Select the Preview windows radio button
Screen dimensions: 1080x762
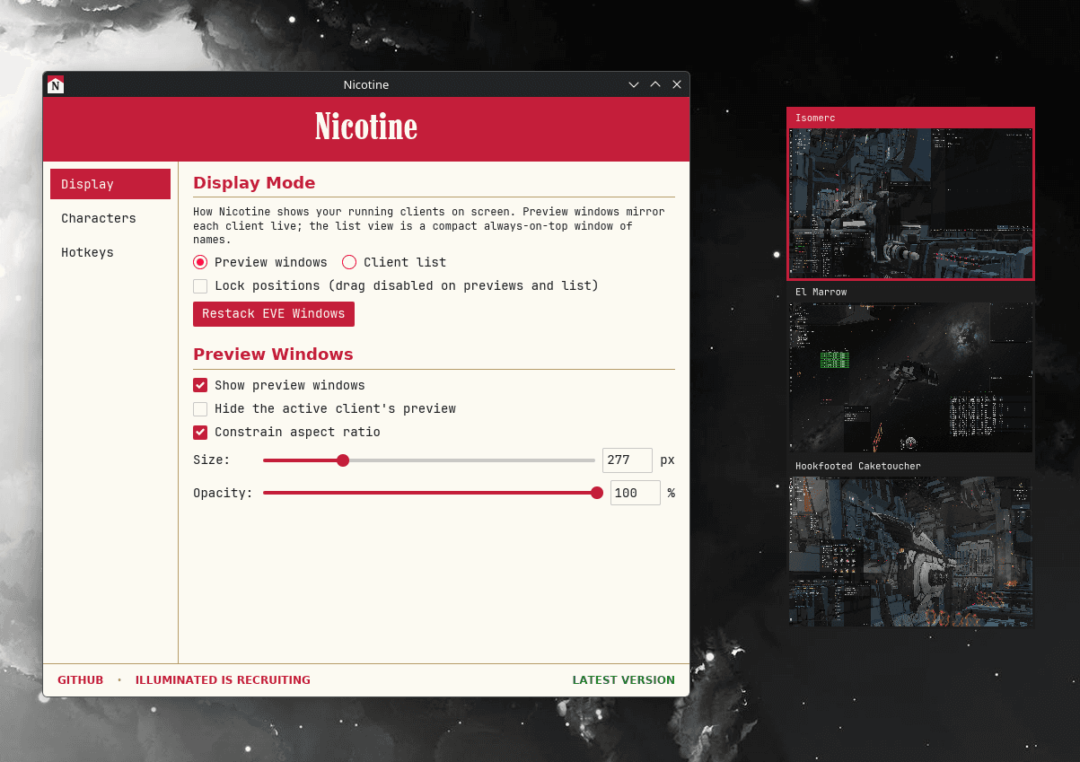pos(200,262)
